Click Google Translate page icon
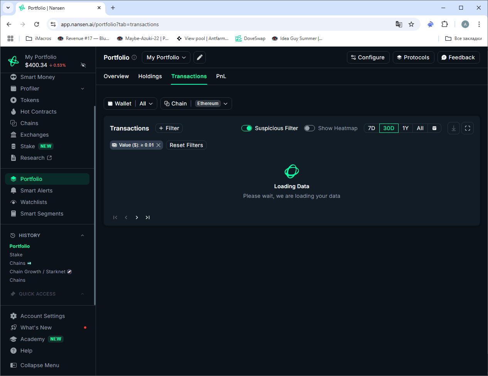 click(399, 24)
